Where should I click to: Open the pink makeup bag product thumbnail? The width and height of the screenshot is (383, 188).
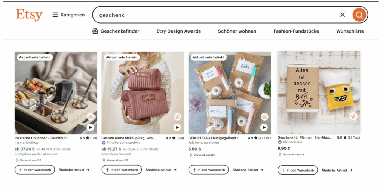tap(143, 93)
